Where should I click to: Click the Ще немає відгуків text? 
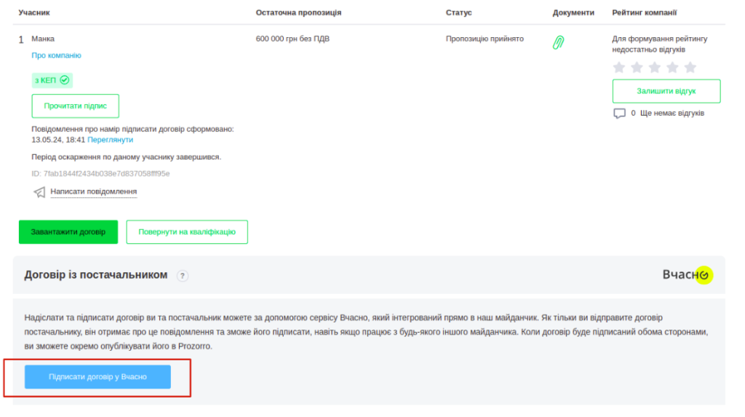click(672, 114)
